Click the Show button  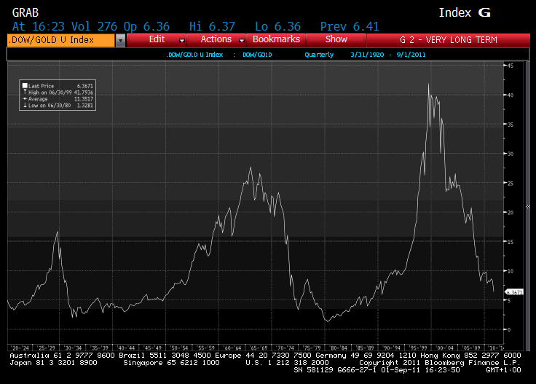tap(336, 39)
